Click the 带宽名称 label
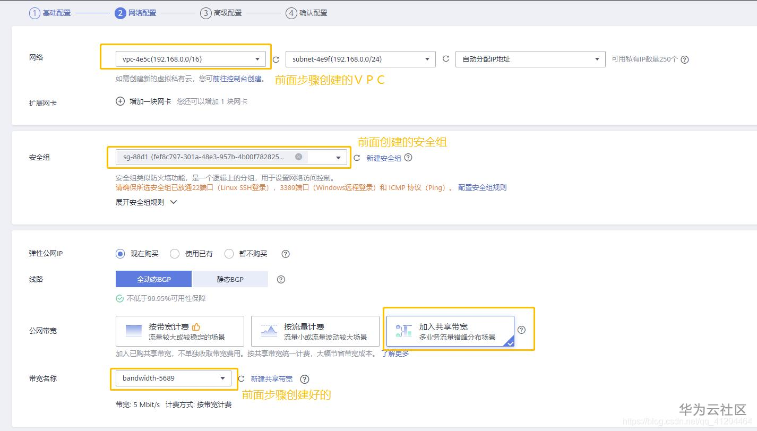This screenshot has width=757, height=431. click(x=42, y=379)
